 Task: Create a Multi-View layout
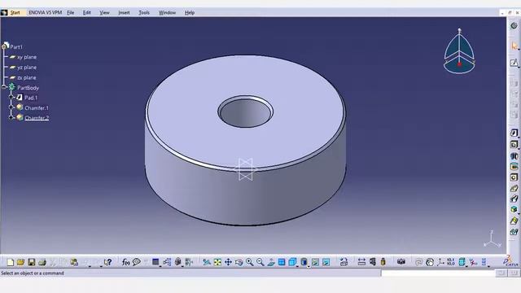282,262
